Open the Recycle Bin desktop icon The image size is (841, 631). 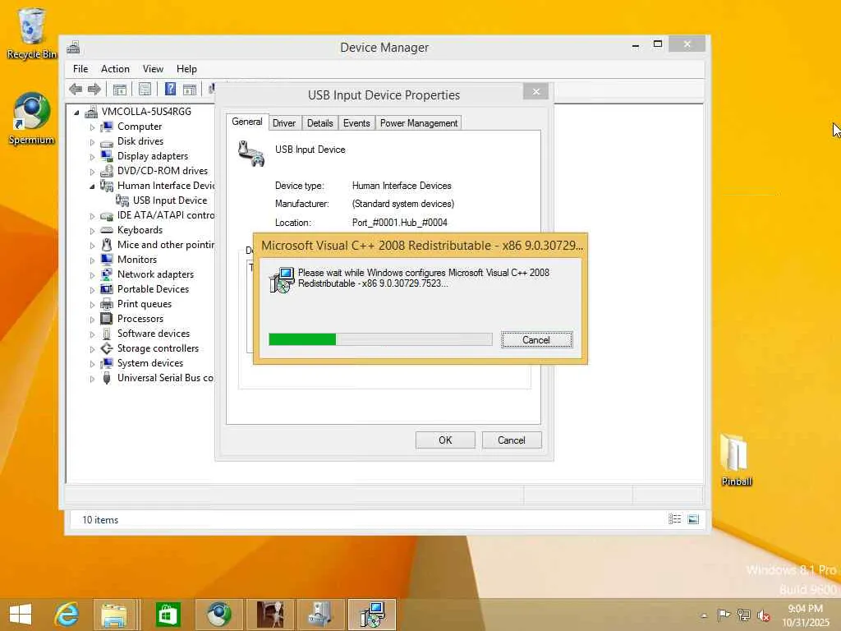click(x=31, y=33)
